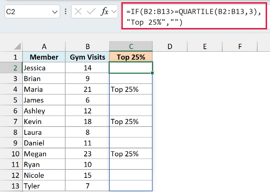Click the Nicole cell
This screenshot has width=270, height=192.
pos(44,175)
